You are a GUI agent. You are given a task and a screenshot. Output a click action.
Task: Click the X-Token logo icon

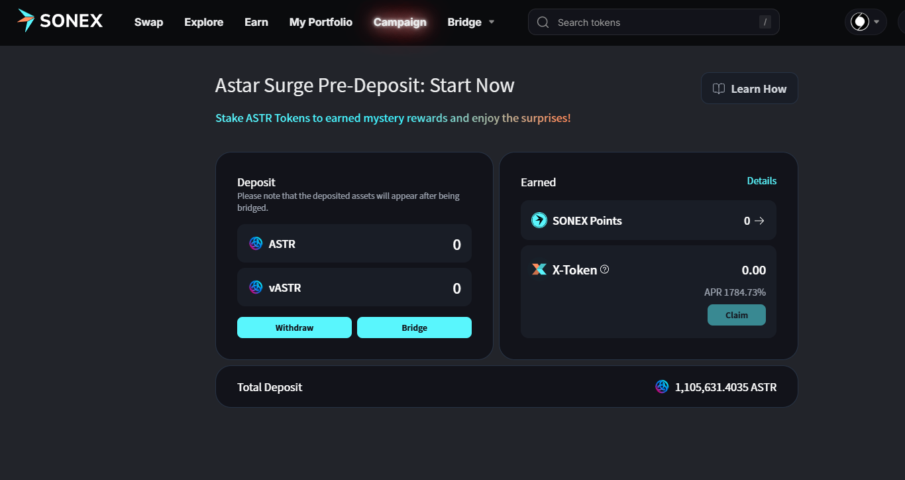[539, 270]
